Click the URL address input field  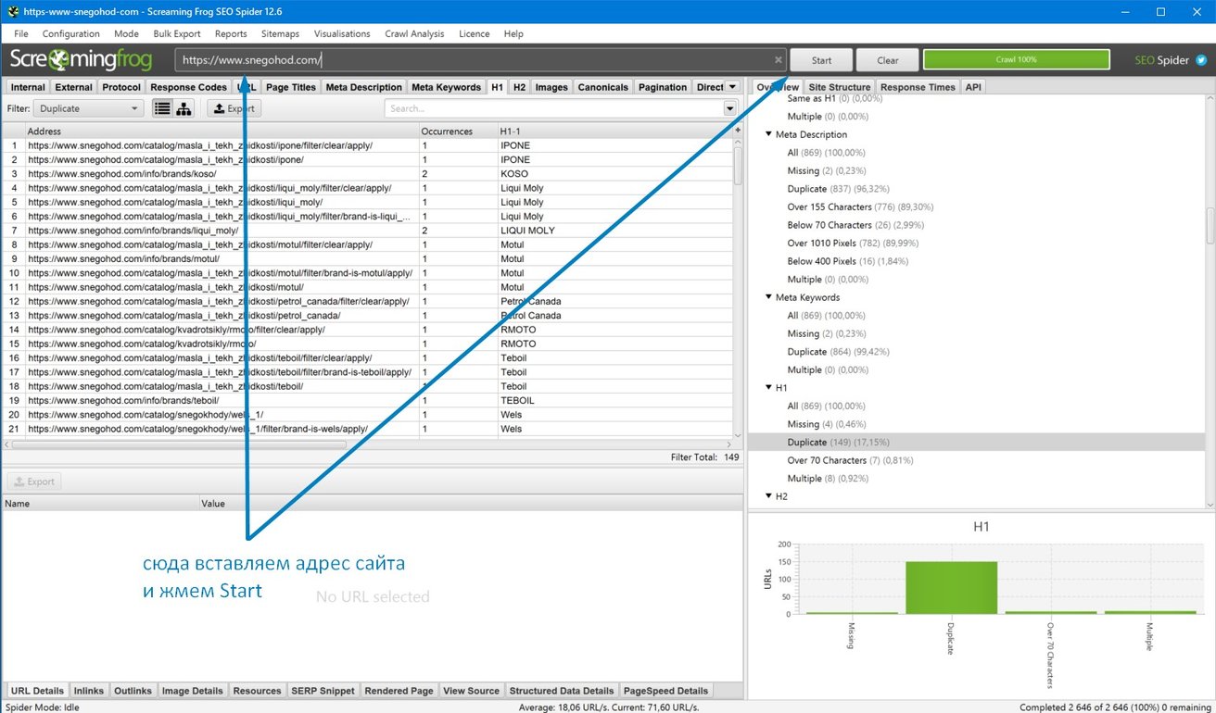pyautogui.click(x=480, y=60)
